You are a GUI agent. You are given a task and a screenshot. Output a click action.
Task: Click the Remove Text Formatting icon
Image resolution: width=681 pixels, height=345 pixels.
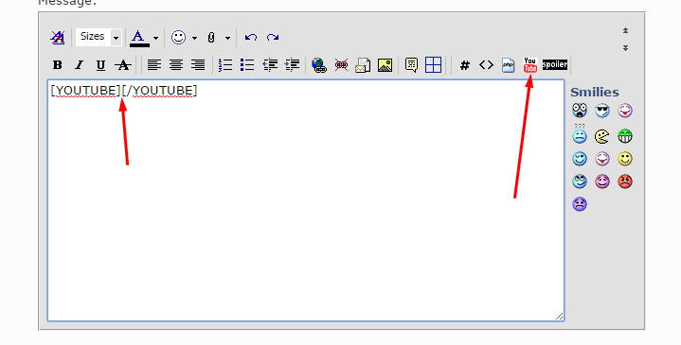point(58,37)
